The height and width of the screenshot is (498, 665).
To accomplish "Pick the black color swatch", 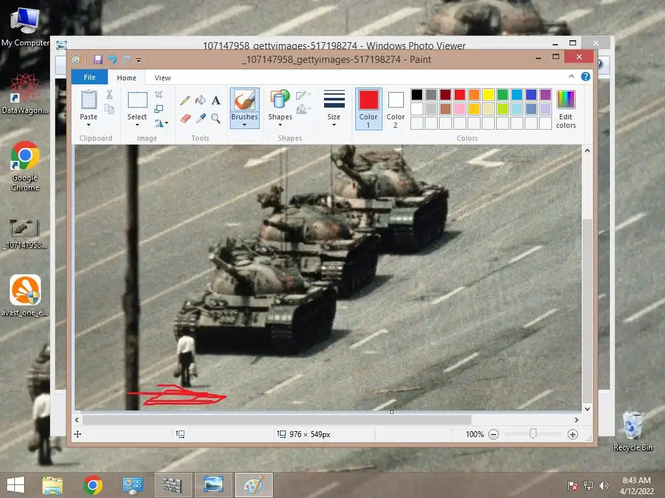I will 417,95.
